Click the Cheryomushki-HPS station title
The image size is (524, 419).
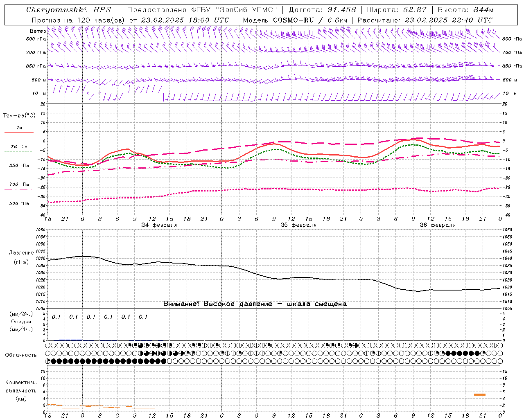(x=68, y=10)
